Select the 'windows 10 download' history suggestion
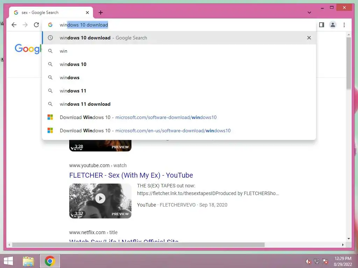Screen dimensions: 358x268 pos(179,38)
